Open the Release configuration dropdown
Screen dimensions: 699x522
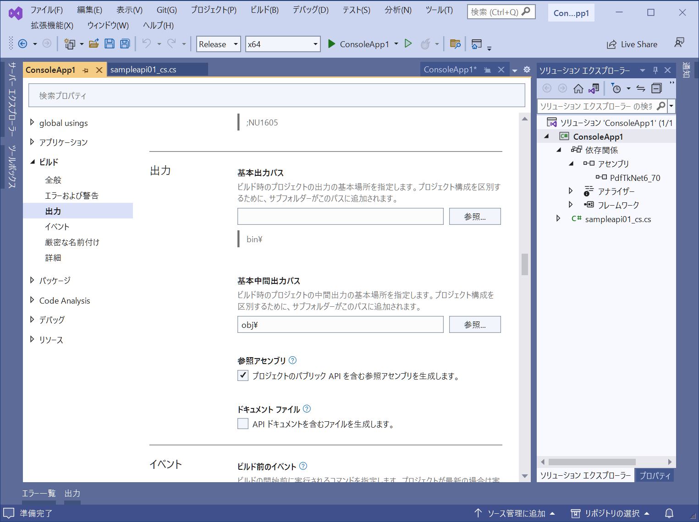point(218,44)
